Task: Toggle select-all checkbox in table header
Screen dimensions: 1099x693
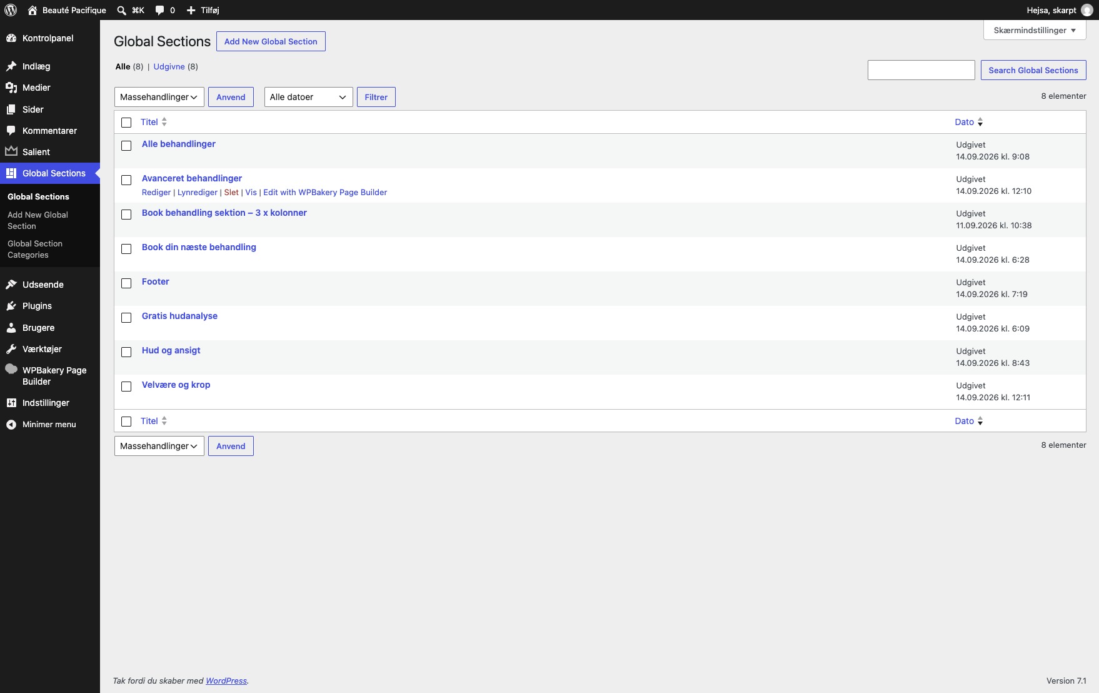Action: [x=126, y=123]
